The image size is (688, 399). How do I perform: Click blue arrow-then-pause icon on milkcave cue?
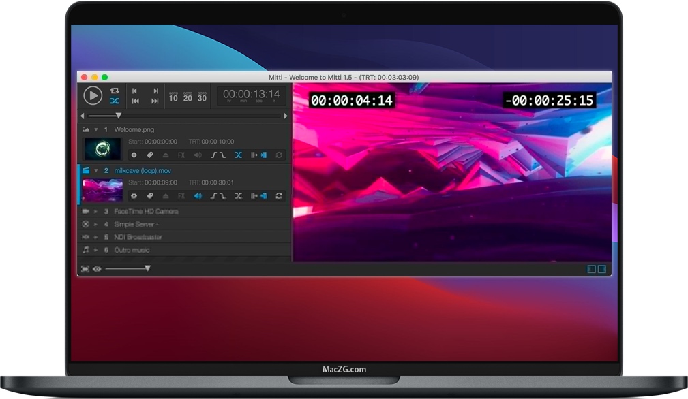tap(263, 196)
